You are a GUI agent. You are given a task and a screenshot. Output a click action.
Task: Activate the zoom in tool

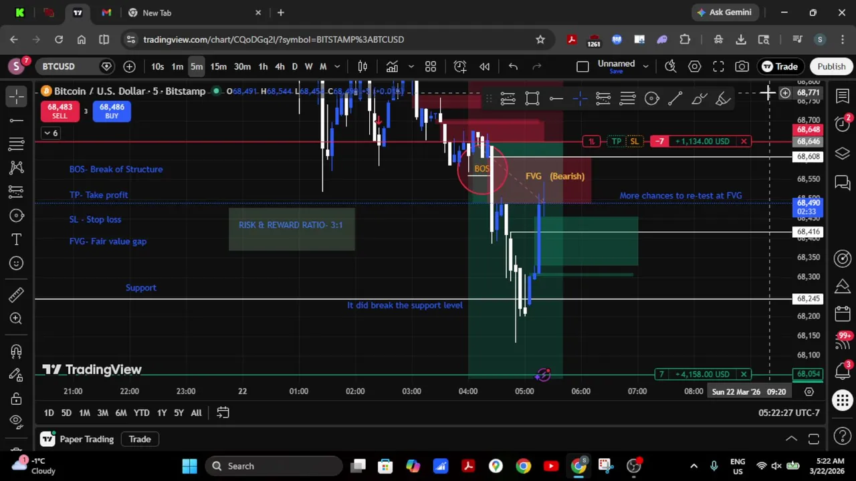(17, 319)
